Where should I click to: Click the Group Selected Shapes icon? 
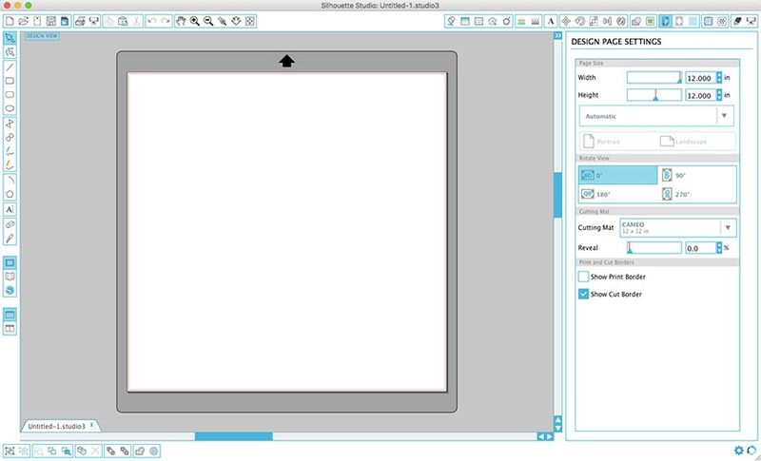click(x=10, y=451)
